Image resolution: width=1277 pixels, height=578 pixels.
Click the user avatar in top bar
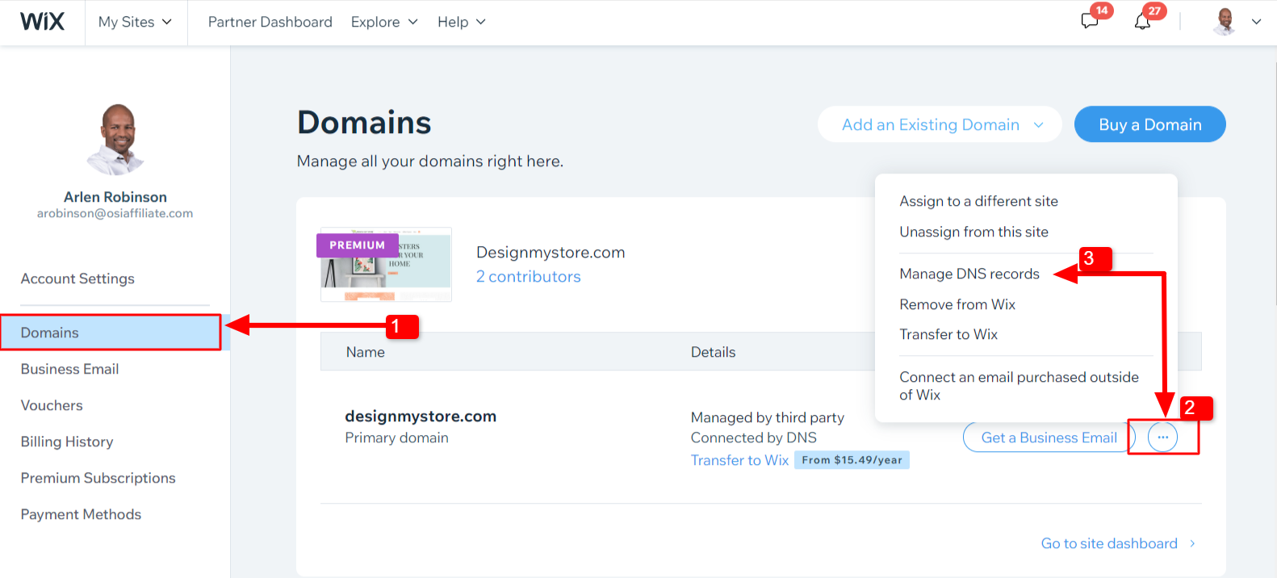click(x=1225, y=22)
